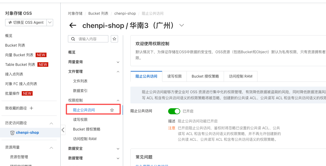Click the bucket icon next to chenpi-shop
This screenshot has width=326, height=166.
coord(12,133)
